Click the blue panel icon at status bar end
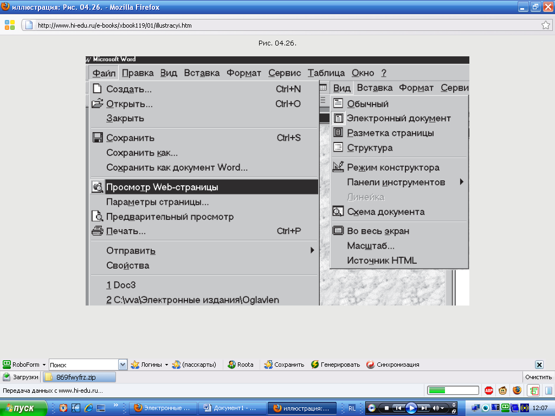The width and height of the screenshot is (555, 416). [x=548, y=391]
